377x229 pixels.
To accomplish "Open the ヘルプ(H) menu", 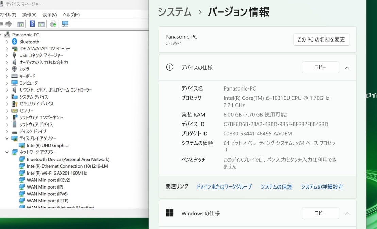I will 71,15.
